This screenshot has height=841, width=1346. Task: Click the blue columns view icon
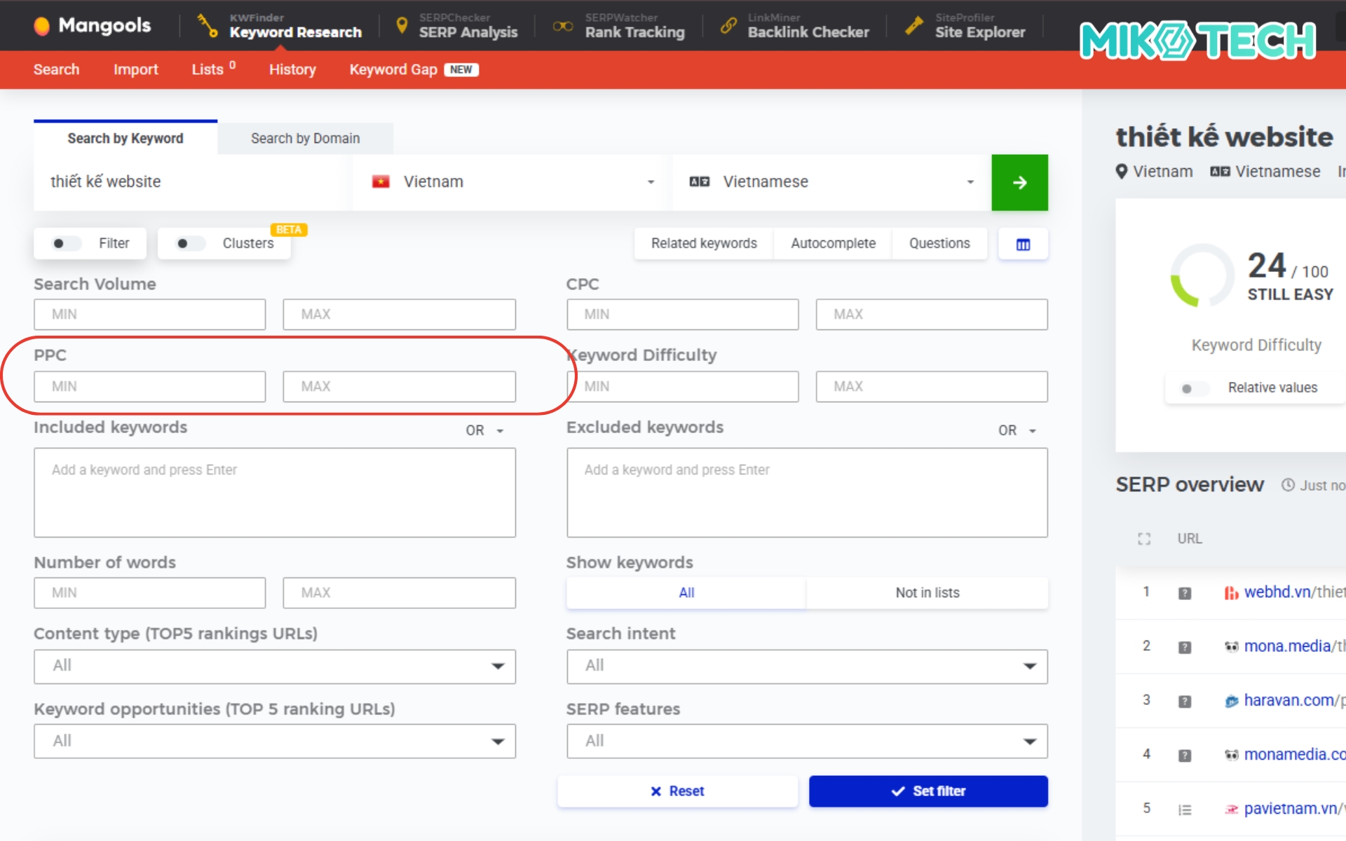pyautogui.click(x=1022, y=243)
